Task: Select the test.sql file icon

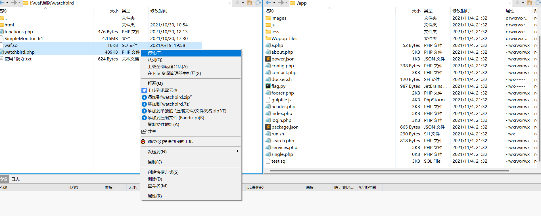Action: pyautogui.click(x=268, y=161)
